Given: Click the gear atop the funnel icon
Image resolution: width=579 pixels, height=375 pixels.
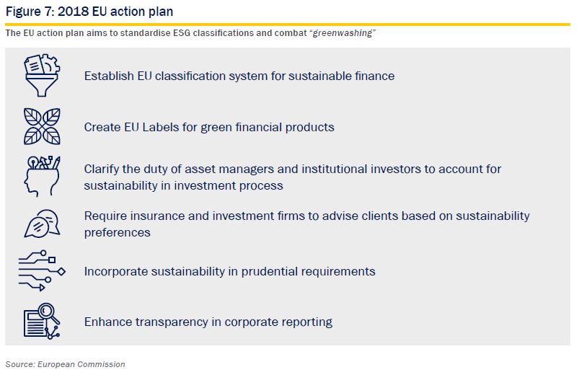Looking at the screenshot, I should (x=51, y=63).
